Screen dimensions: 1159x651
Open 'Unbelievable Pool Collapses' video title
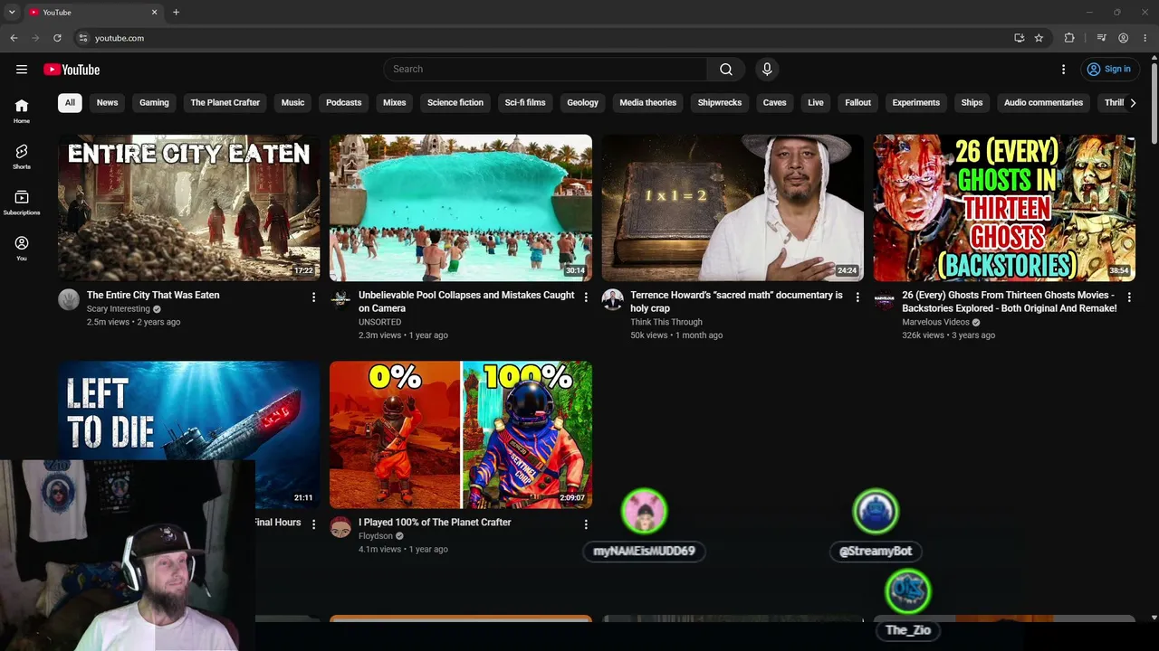tap(466, 302)
